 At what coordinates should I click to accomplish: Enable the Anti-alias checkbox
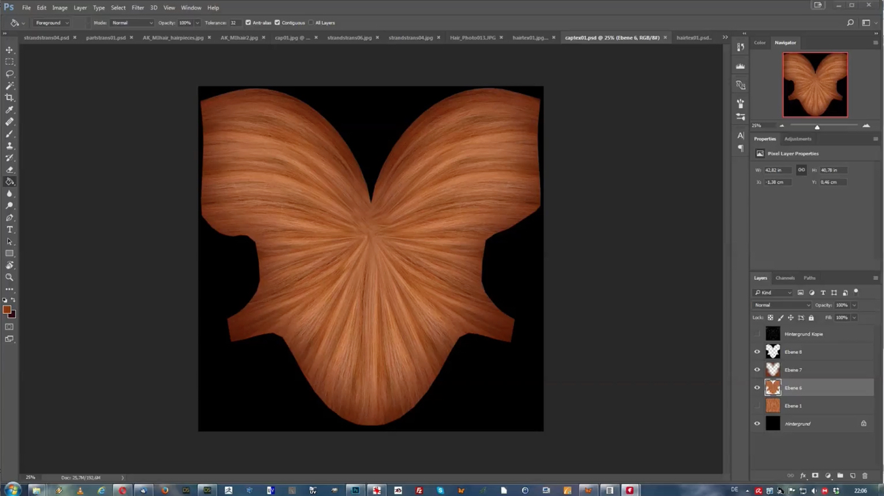tap(249, 22)
